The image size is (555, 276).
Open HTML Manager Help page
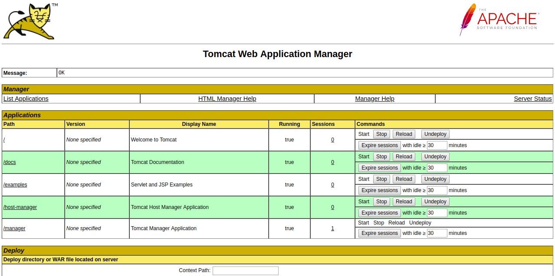(227, 99)
